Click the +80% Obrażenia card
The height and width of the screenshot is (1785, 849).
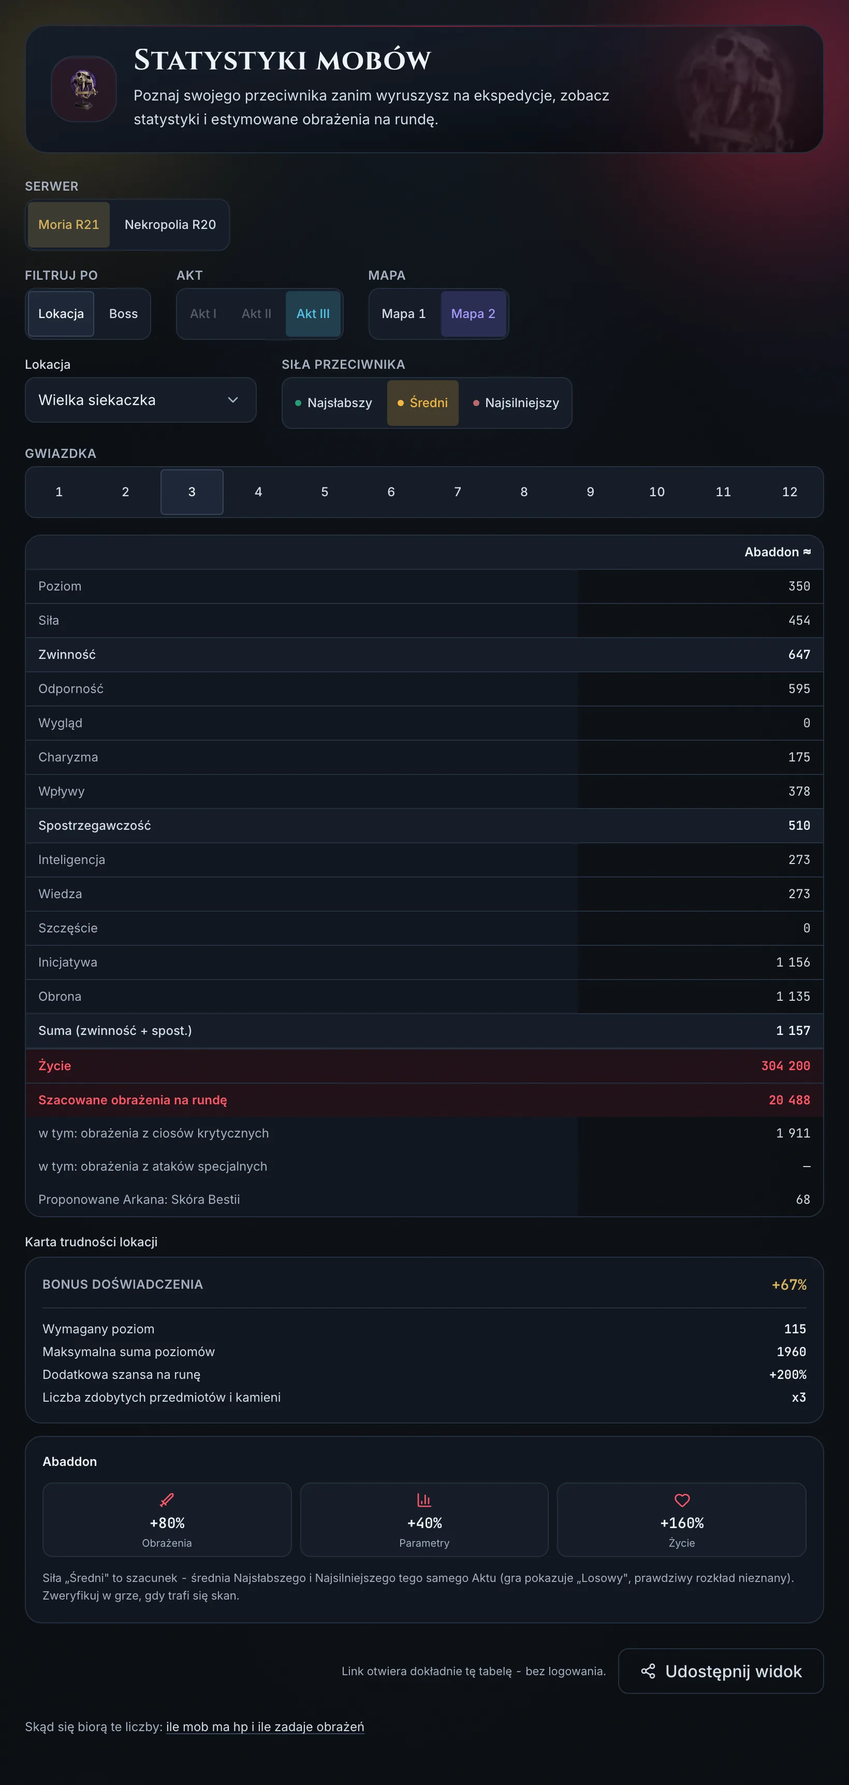(x=167, y=1520)
